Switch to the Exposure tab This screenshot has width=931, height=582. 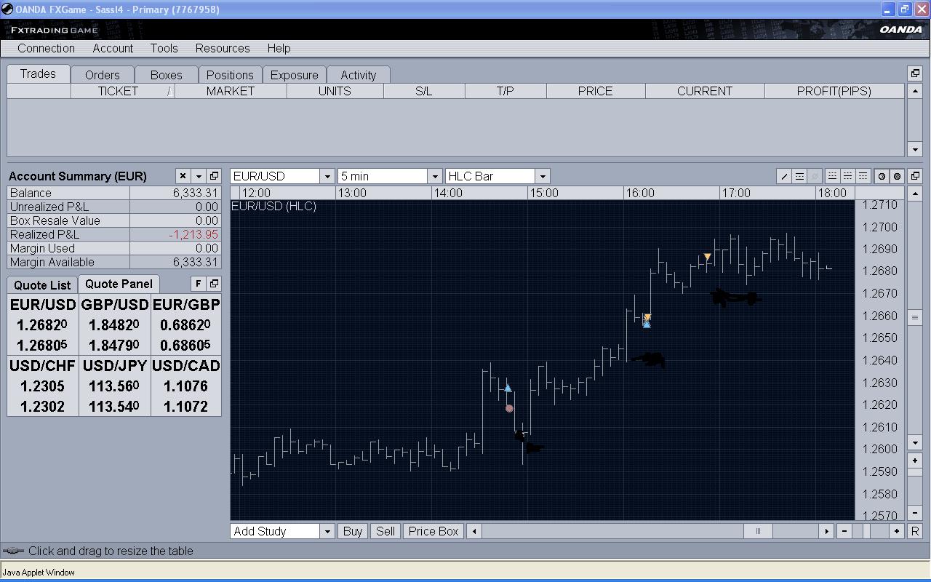click(294, 75)
